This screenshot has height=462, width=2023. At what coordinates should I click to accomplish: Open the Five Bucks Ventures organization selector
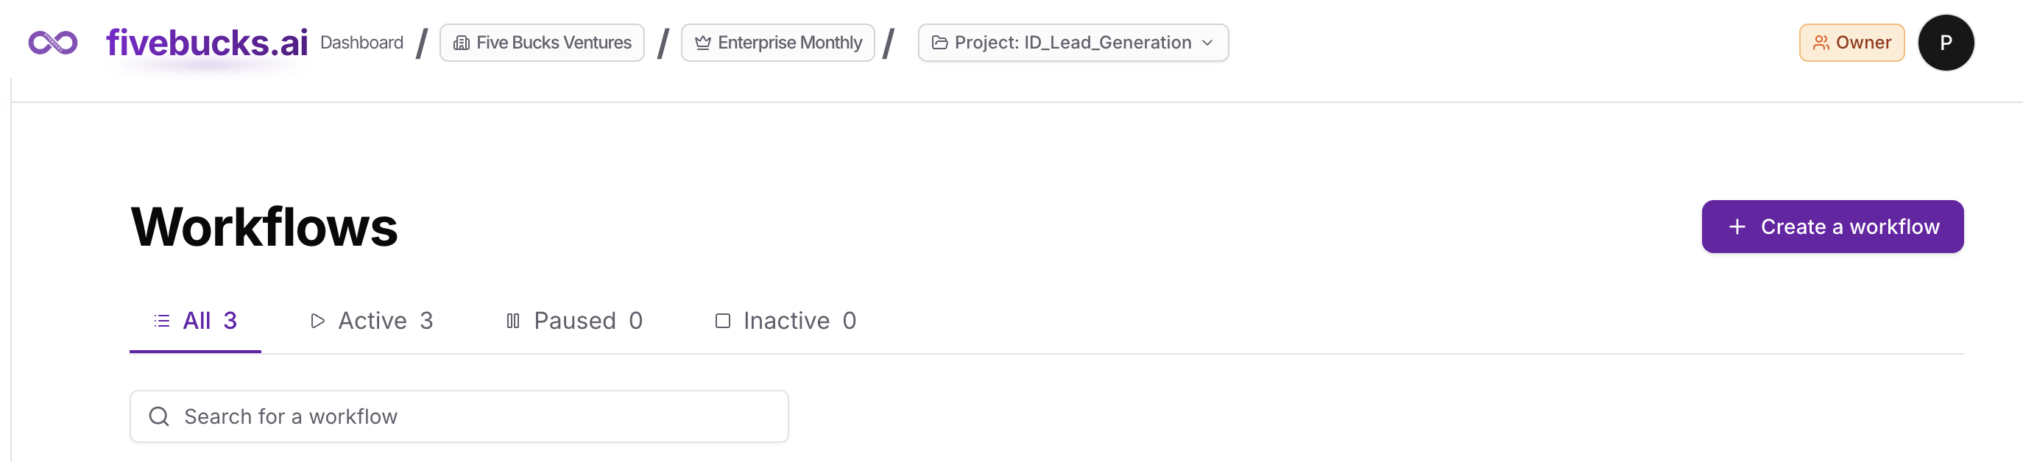[542, 43]
